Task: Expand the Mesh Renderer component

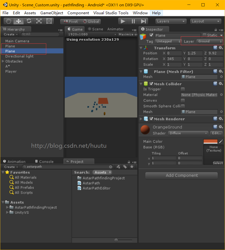Action: click(141, 119)
